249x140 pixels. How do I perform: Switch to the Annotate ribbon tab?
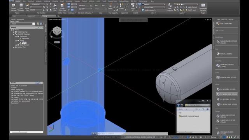click(69, 1)
